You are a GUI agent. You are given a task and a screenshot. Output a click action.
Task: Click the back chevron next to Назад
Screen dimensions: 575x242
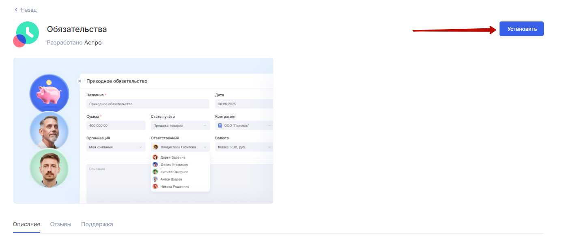pyautogui.click(x=16, y=10)
